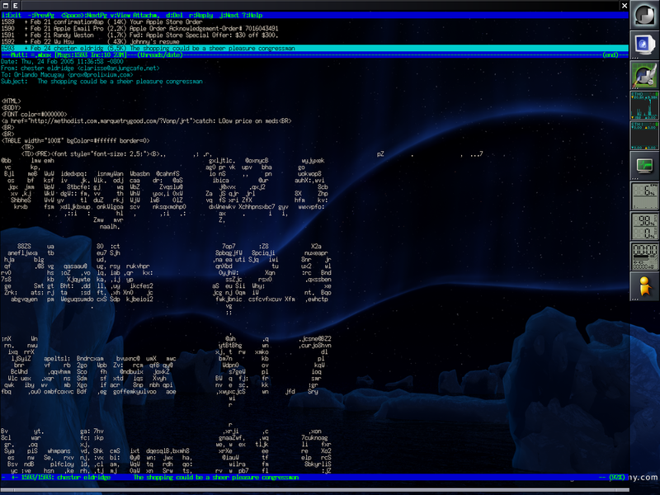Image resolution: width=660 pixels, height=495 pixels.
Task: Click d:Del in the help bar
Action: point(174,15)
